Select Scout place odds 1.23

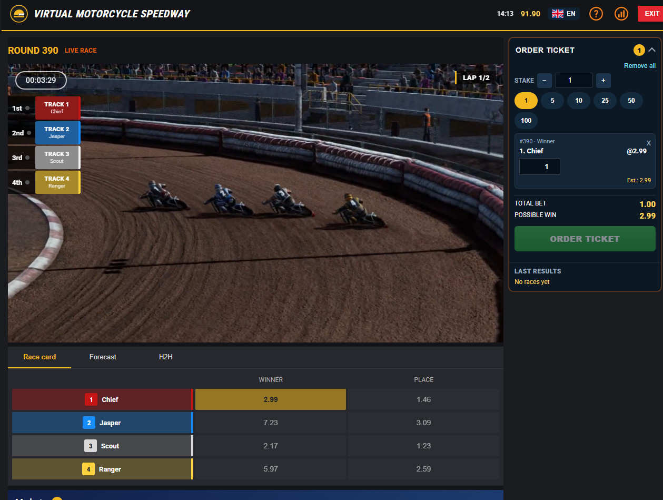(423, 446)
